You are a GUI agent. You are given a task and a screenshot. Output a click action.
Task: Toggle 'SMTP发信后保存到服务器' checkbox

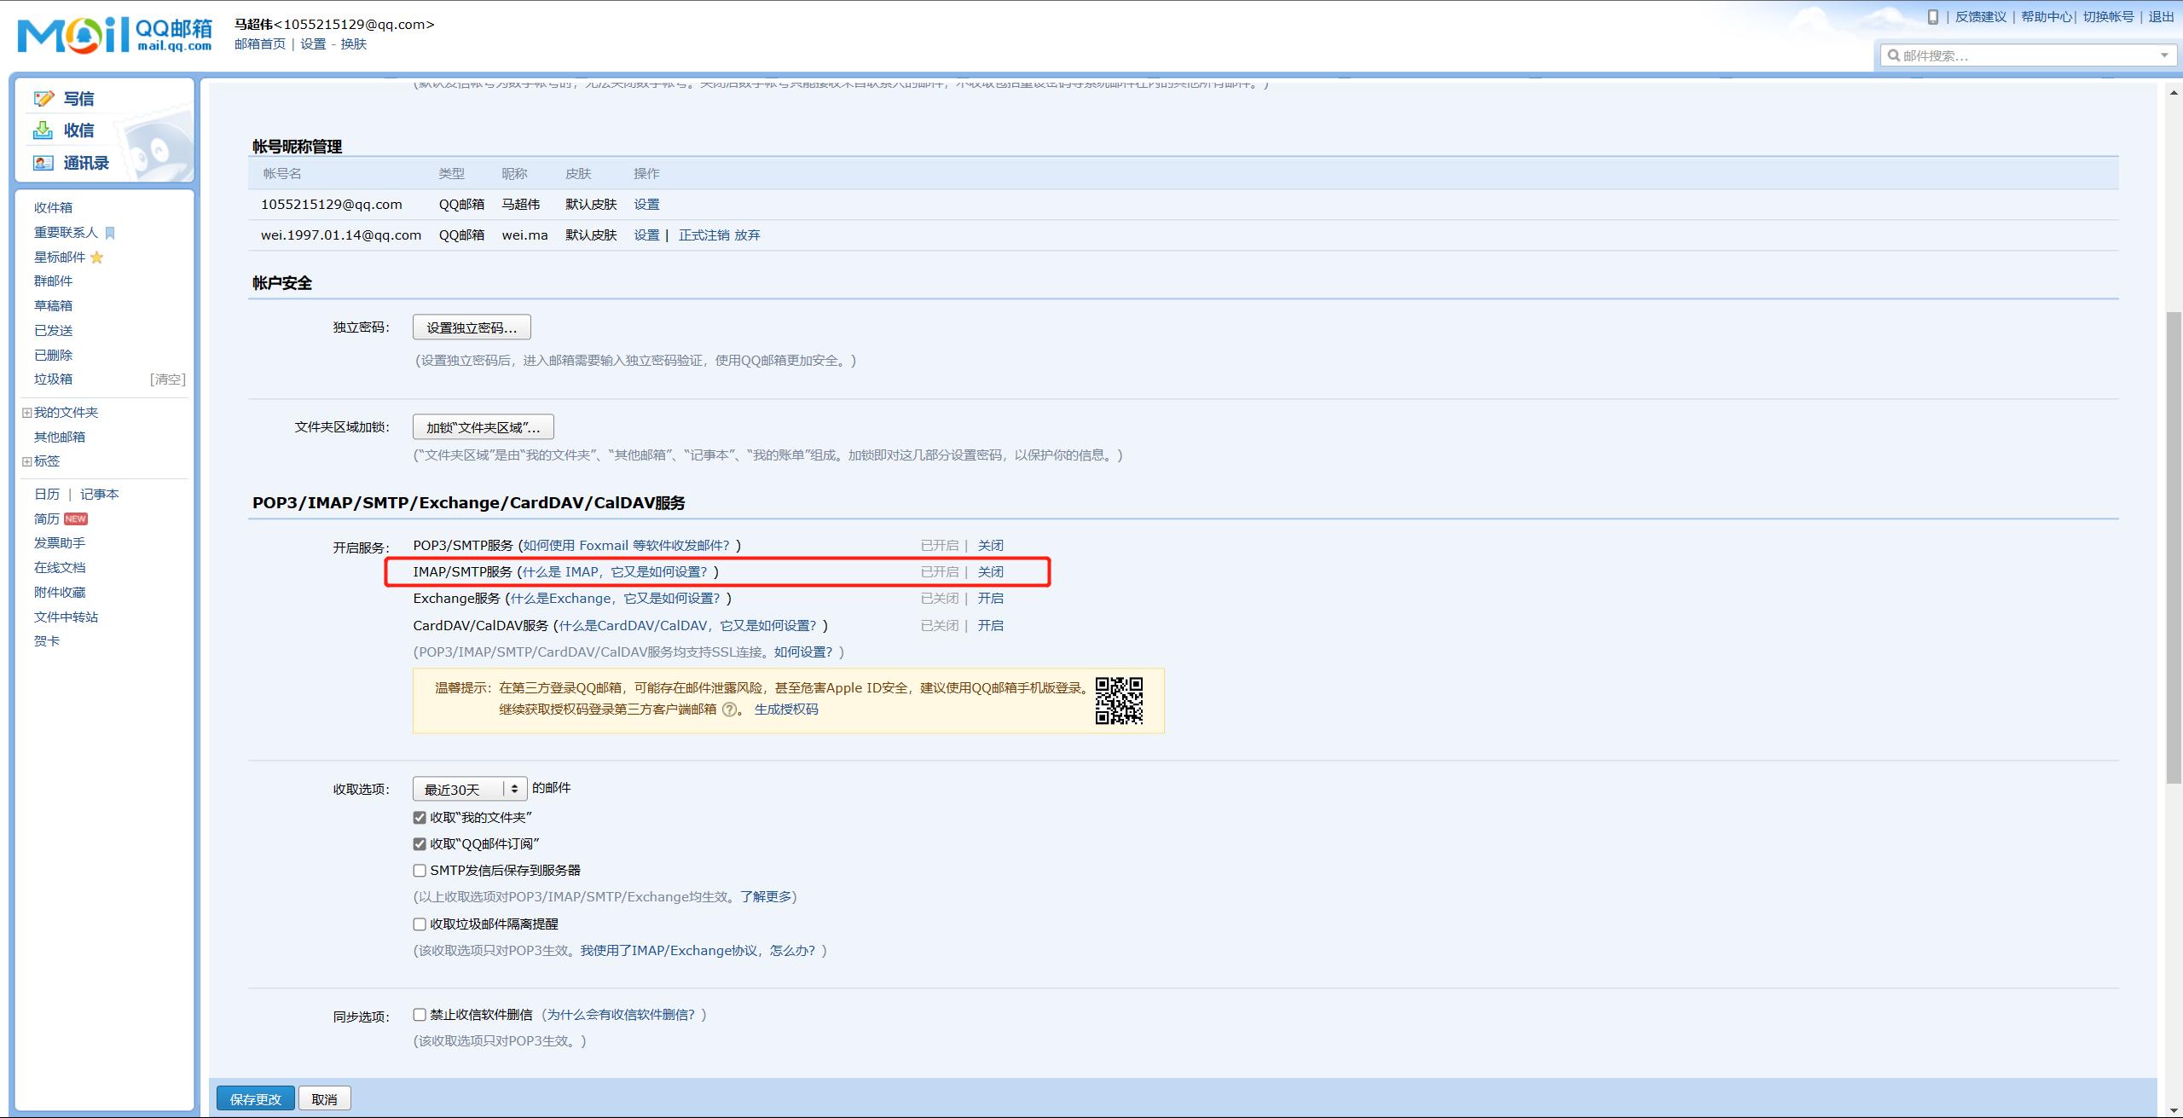[x=420, y=871]
